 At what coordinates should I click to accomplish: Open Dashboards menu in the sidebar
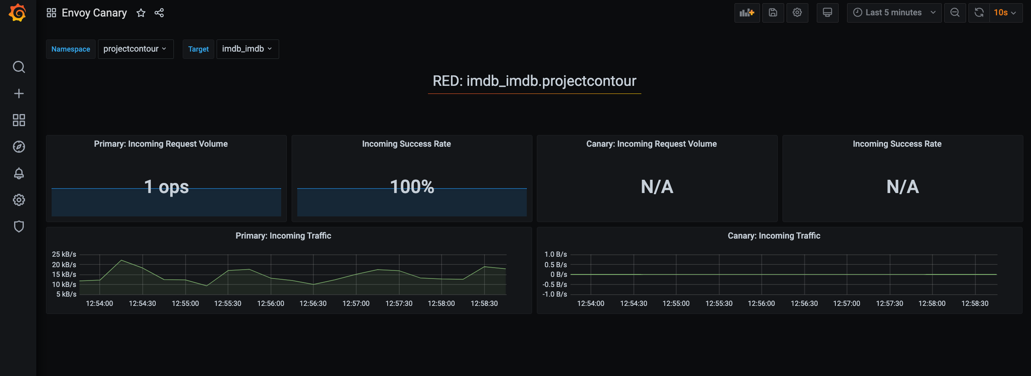[19, 120]
